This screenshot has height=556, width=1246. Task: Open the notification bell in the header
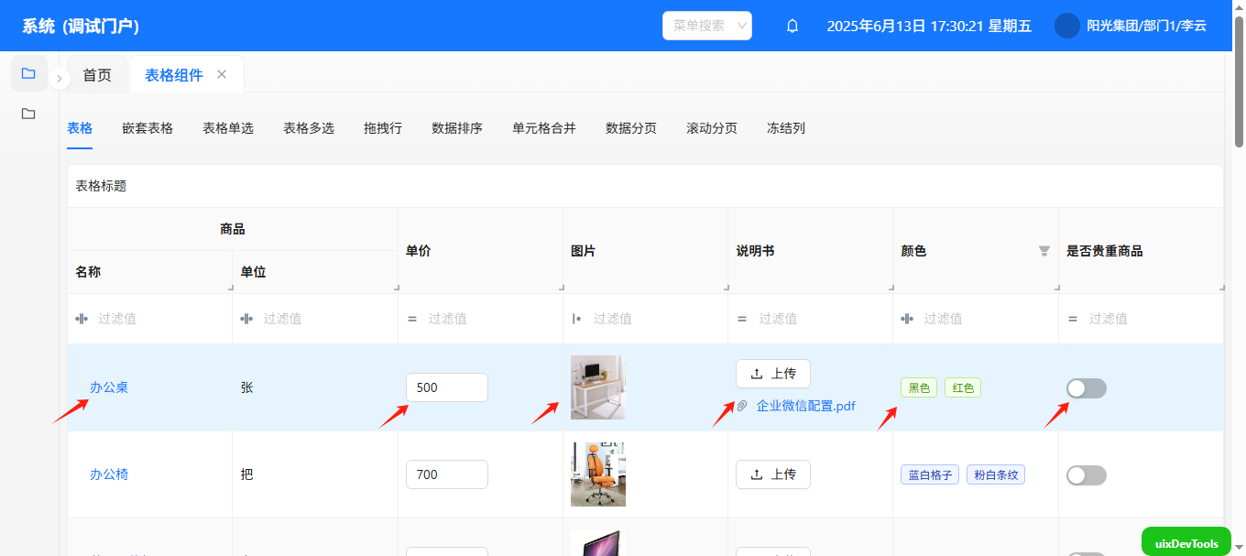[x=792, y=26]
